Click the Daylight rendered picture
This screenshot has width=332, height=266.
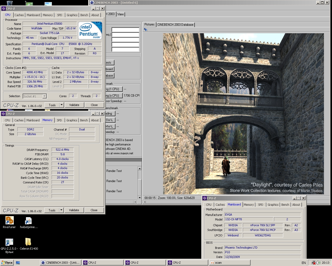coord(243,114)
